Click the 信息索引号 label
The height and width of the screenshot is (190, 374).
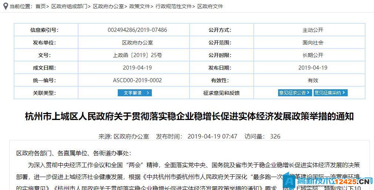click(44, 30)
